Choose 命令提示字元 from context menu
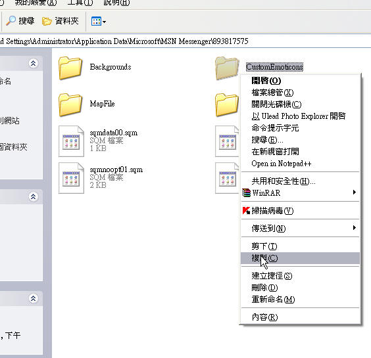 pyautogui.click(x=300, y=128)
